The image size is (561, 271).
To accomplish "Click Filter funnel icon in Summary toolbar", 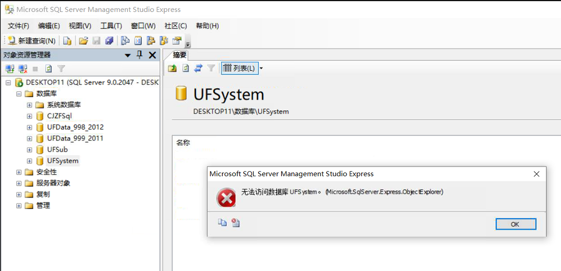I will [x=211, y=68].
